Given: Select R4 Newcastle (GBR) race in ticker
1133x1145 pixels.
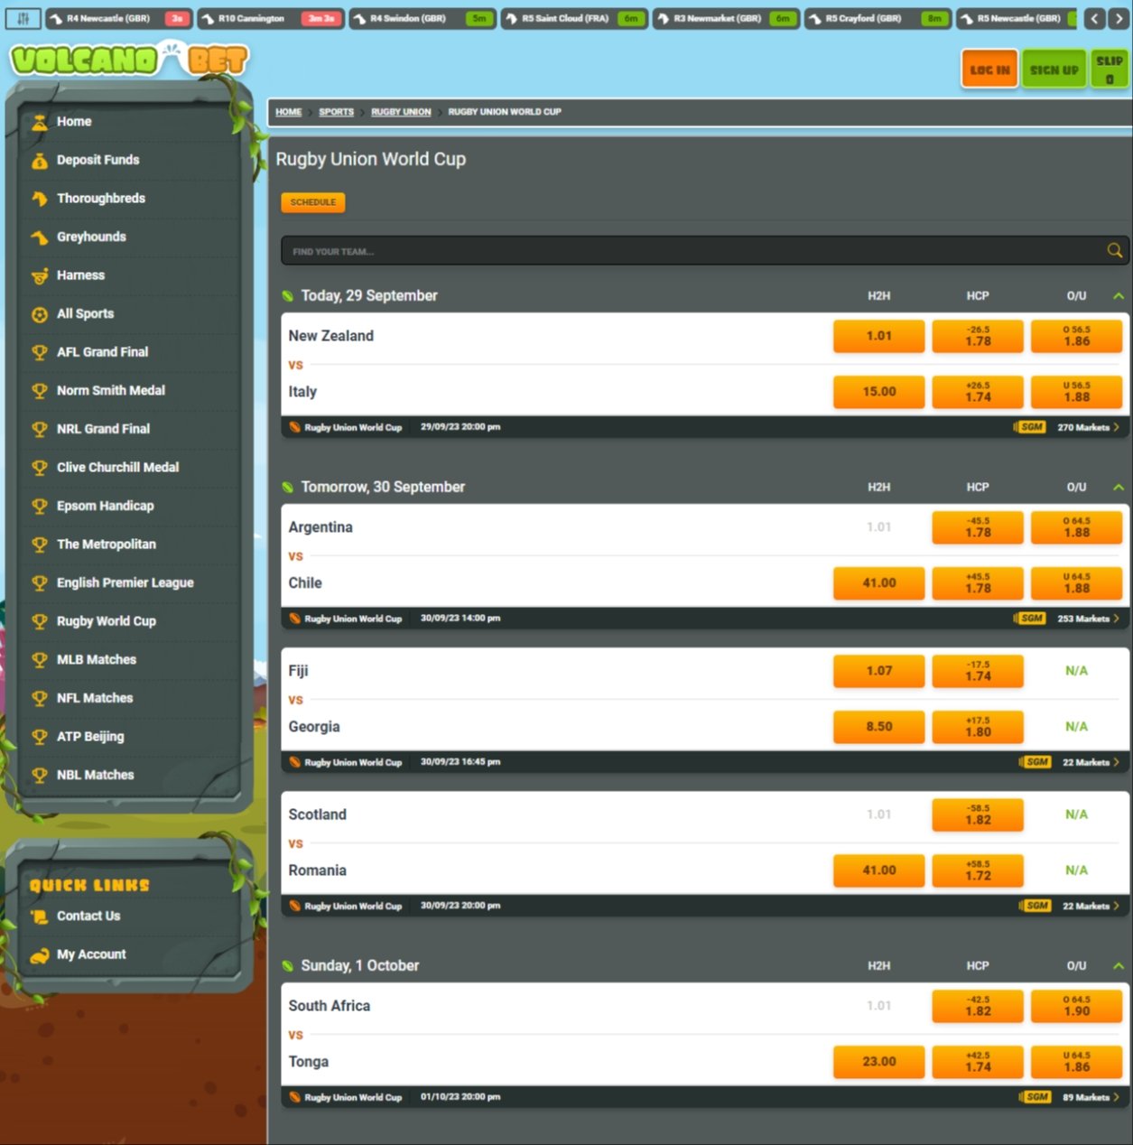Looking at the screenshot, I should (x=119, y=18).
